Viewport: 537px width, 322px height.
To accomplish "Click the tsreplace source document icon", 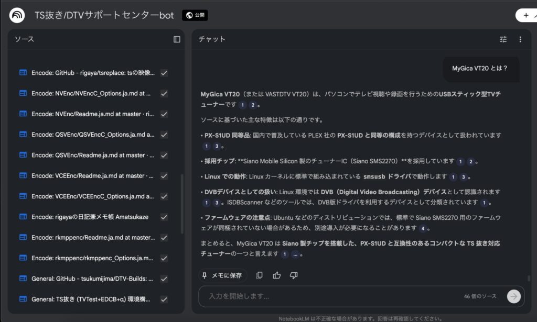I will [x=23, y=73].
